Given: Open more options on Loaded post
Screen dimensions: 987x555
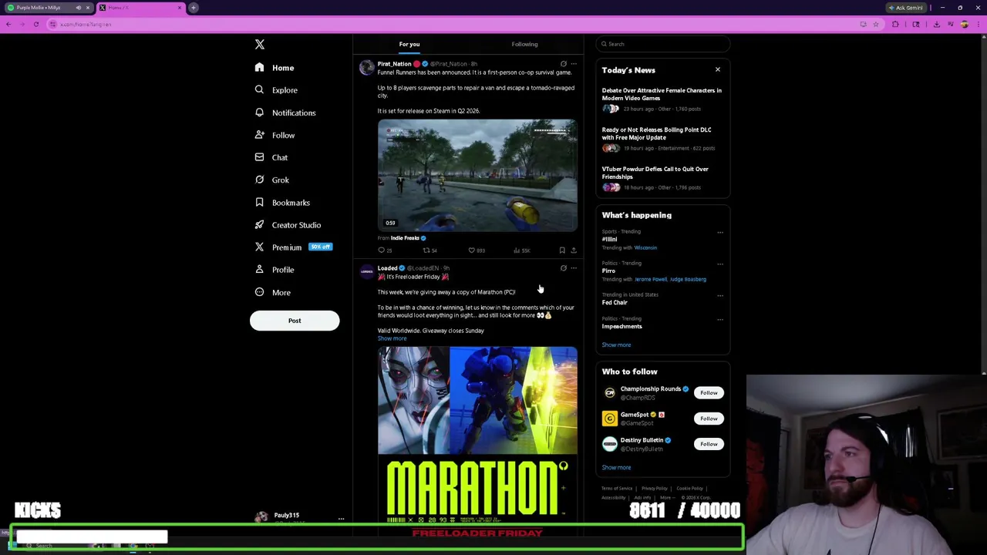Looking at the screenshot, I should coord(573,268).
